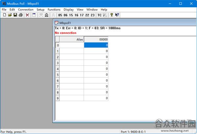
Task: Click the 00000 column header
Action: coord(96,39)
